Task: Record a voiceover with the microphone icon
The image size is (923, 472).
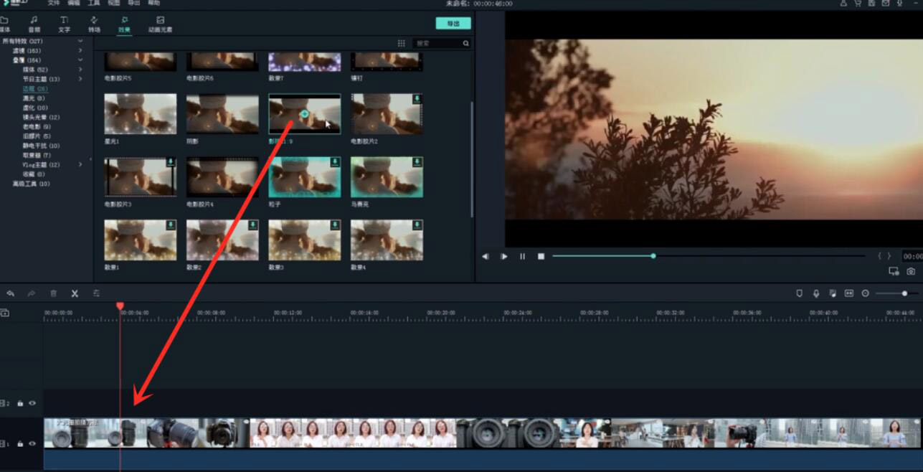Action: click(815, 293)
